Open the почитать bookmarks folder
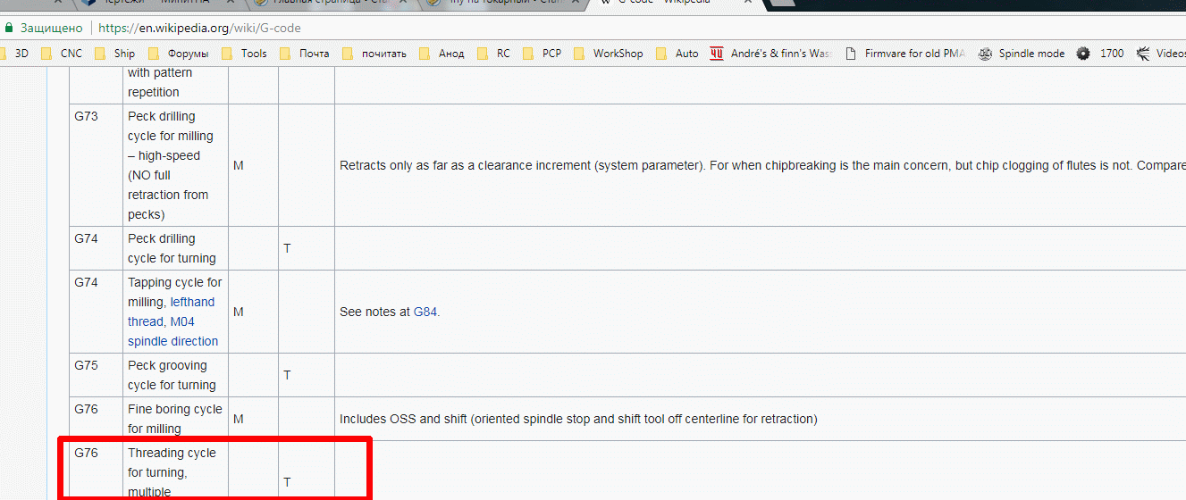The height and width of the screenshot is (500, 1186). coord(374,54)
